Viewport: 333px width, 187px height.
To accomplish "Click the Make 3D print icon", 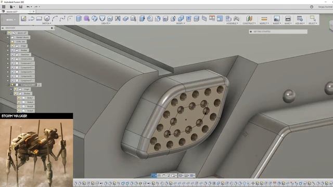I will point(288,19).
